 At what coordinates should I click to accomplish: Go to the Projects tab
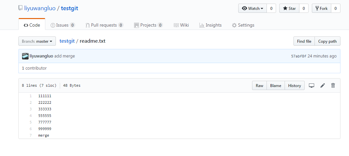pos(149,25)
